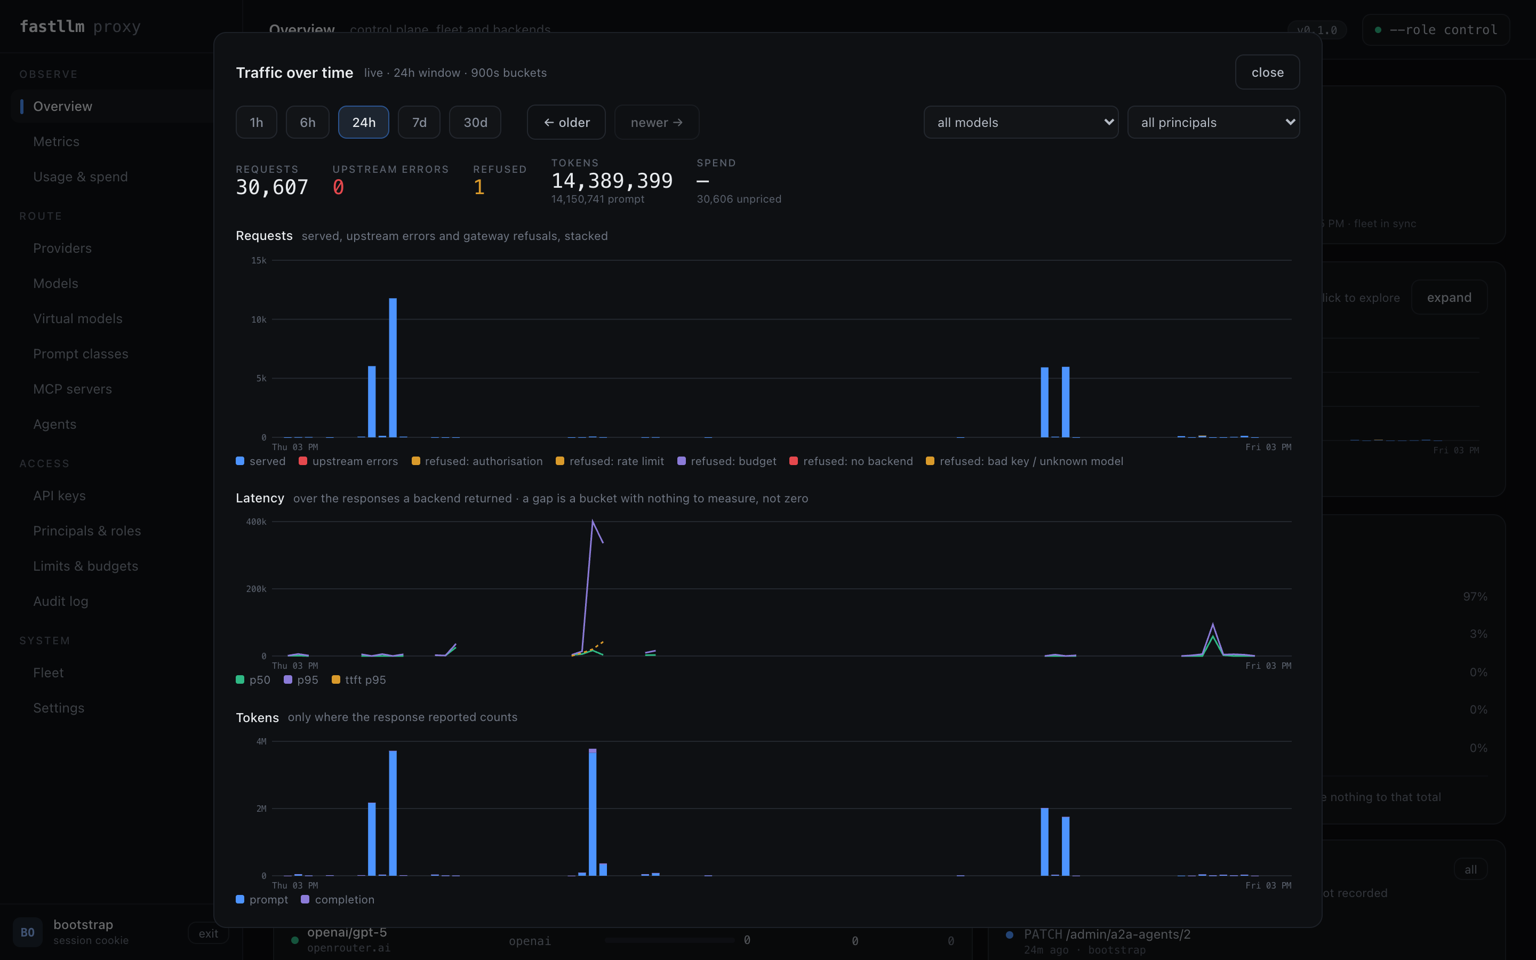The width and height of the screenshot is (1536, 960).
Task: Open Models in the sidebar
Action: tap(55, 283)
